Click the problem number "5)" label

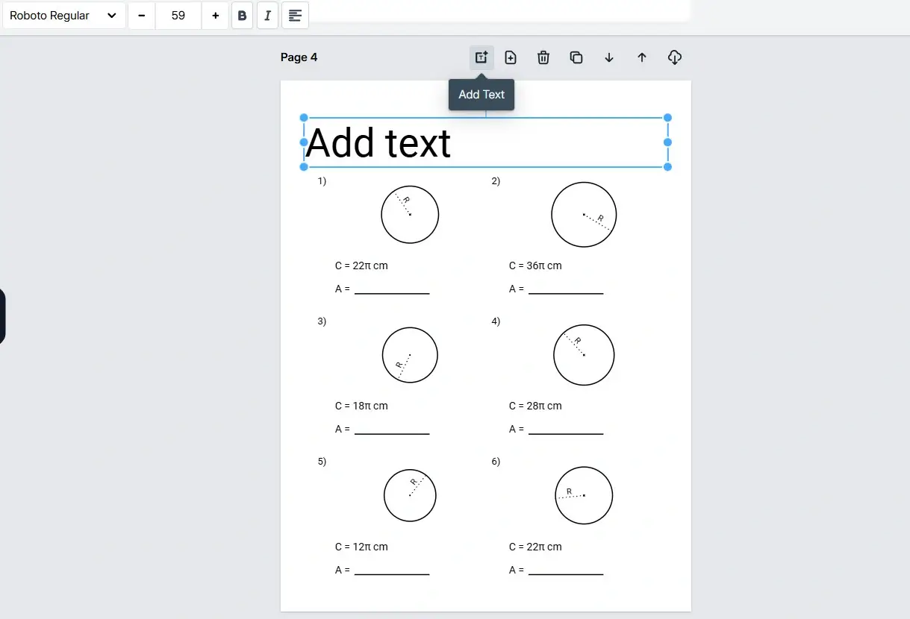(322, 462)
